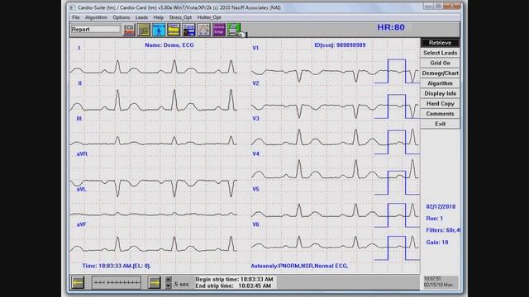Open the Stress_Opt menu
Viewport: 529px width, 297px height.
tap(180, 17)
